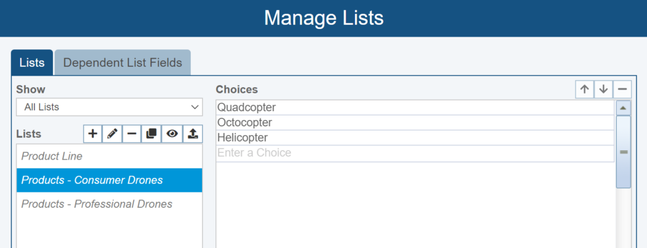Click the minus delete list icon

coord(131,134)
